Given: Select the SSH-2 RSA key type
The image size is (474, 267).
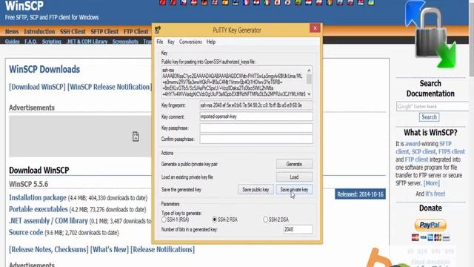Looking at the screenshot, I should tap(215, 220).
